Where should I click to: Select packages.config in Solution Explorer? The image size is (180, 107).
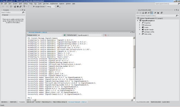coord(149,32)
